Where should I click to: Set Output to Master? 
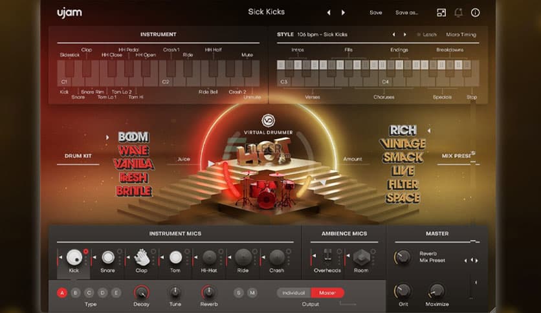[327, 293]
